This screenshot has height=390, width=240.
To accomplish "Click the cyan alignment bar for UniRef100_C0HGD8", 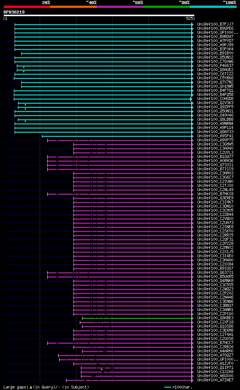I will click(x=103, y=99).
